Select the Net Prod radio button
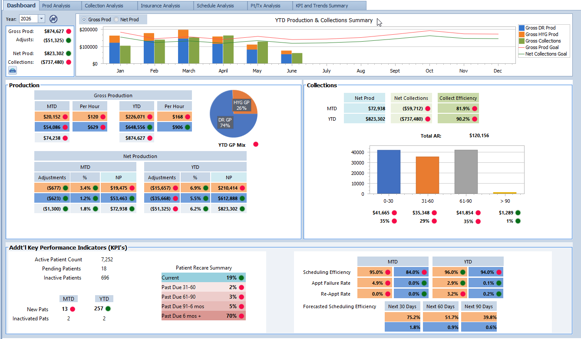581x339 pixels. click(116, 20)
